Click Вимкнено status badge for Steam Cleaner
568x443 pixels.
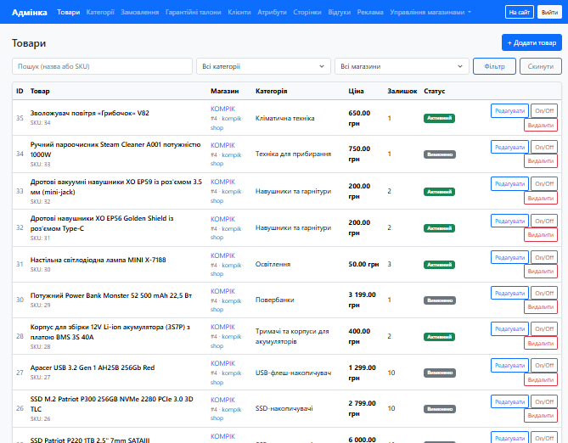[440, 154]
